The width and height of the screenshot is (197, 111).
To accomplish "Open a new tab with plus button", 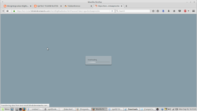I will click(x=126, y=6).
